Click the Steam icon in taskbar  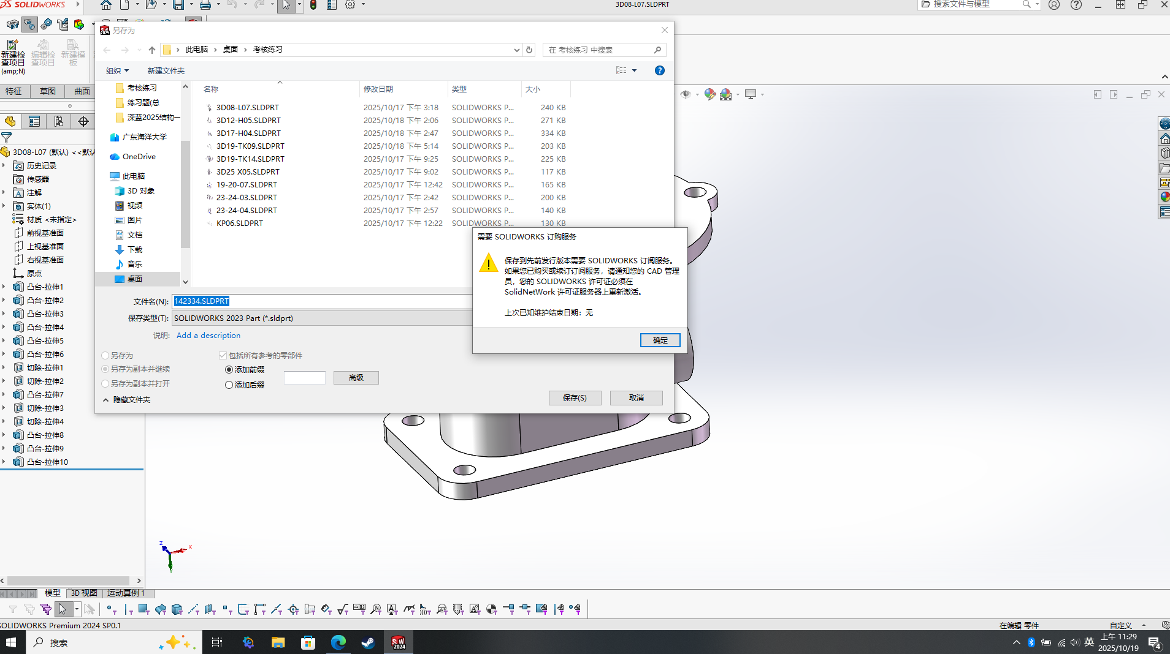[368, 642]
